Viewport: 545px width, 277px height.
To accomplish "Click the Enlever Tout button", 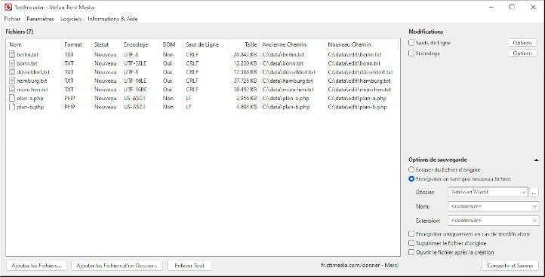I will [189, 266].
